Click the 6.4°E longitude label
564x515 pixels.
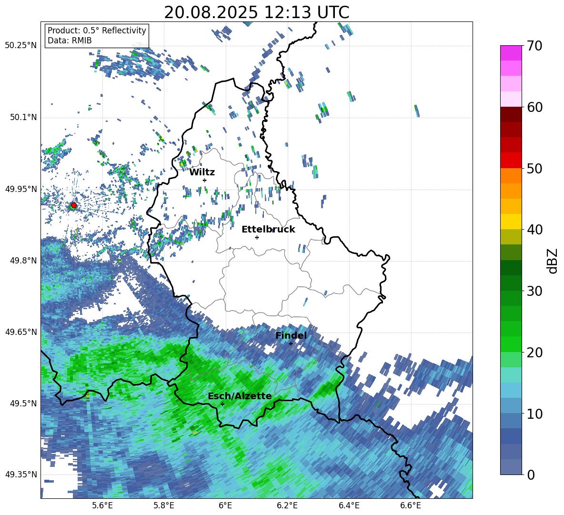click(349, 505)
